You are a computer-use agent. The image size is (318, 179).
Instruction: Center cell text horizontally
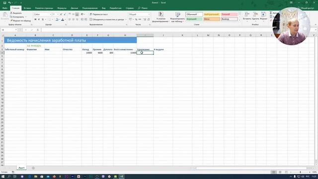(73, 19)
